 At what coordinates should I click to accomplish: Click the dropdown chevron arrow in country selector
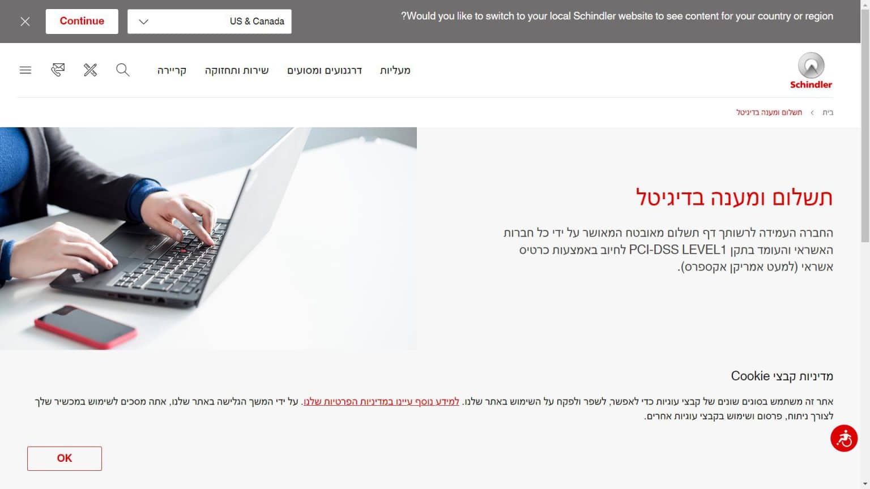143,22
